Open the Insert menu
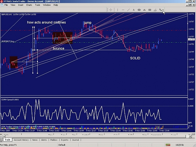Viewport: 196px width, 147px height. (21, 5)
